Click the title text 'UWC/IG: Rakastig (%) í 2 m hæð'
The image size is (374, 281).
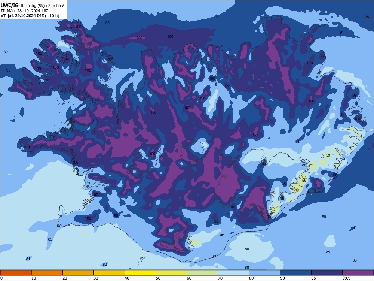[x=33, y=6]
